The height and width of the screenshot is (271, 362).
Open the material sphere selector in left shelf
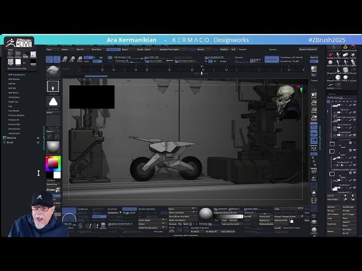coord(53,147)
